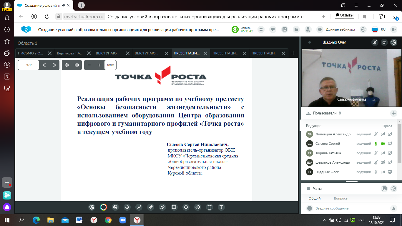Click the fit-to-width icon

77,65
